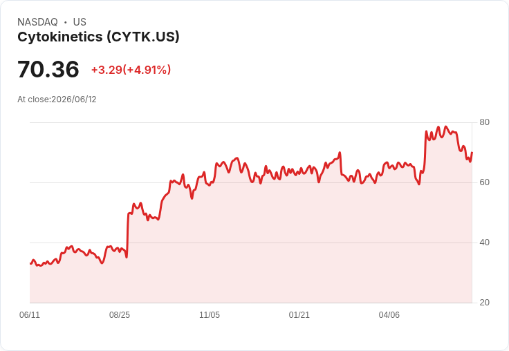Click the 06/11 date axis label

point(30,315)
